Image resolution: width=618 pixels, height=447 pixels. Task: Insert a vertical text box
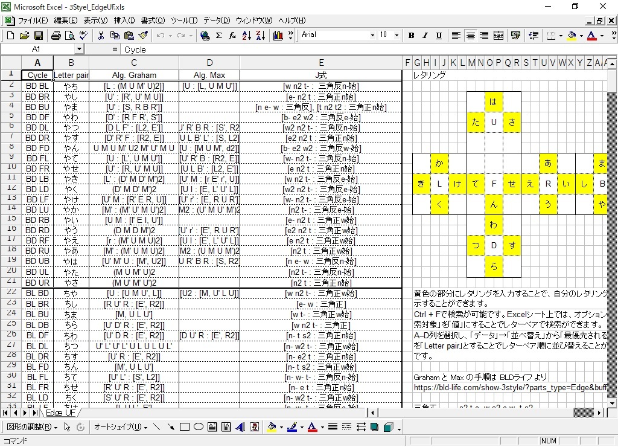click(x=226, y=427)
